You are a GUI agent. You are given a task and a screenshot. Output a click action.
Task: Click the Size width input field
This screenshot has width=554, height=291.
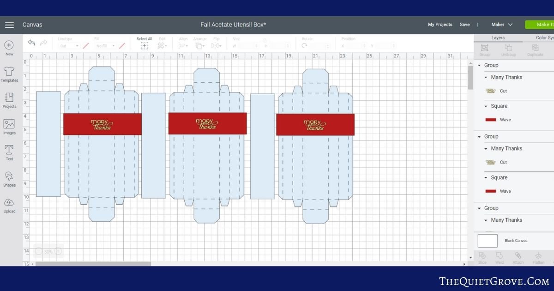click(x=249, y=46)
